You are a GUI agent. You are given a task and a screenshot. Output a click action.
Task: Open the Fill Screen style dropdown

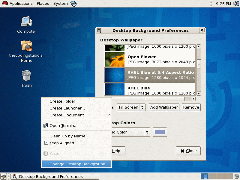click(131, 107)
